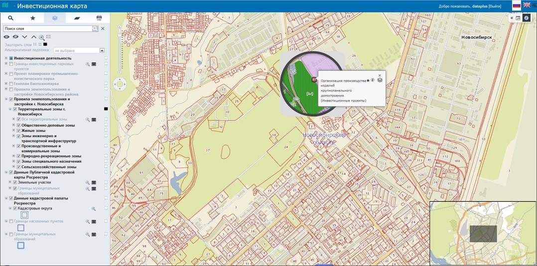
Task: Collapse 'Правила землепользования и застройки г. Новосибирска'
Action: pyautogui.click(x=6, y=99)
